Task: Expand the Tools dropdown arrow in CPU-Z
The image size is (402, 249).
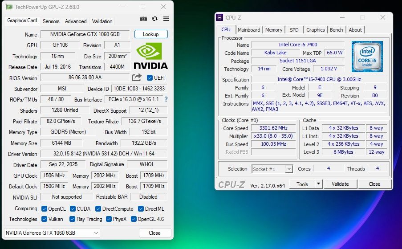Action: [x=318, y=184]
